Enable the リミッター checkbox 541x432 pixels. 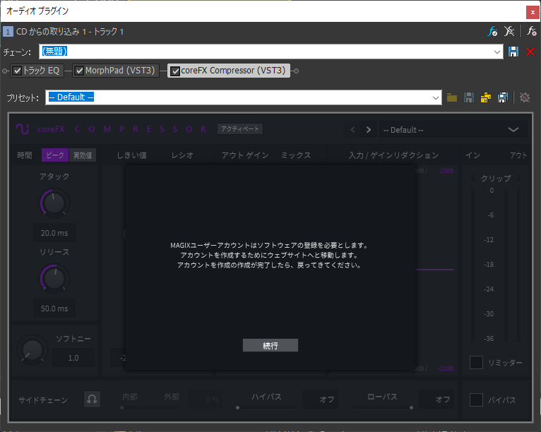477,362
